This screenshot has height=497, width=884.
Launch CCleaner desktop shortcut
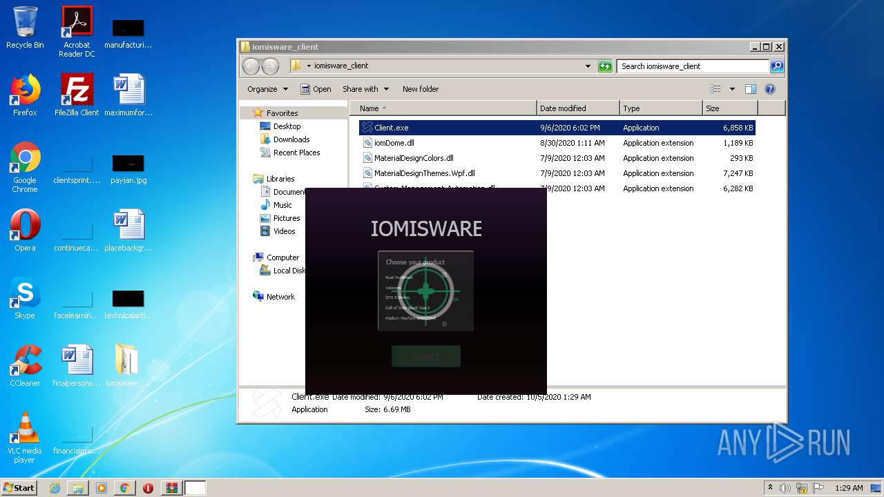click(x=25, y=366)
